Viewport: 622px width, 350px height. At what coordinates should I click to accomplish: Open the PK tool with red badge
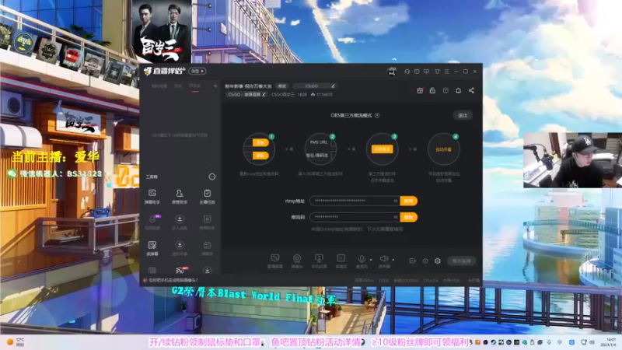click(x=181, y=270)
